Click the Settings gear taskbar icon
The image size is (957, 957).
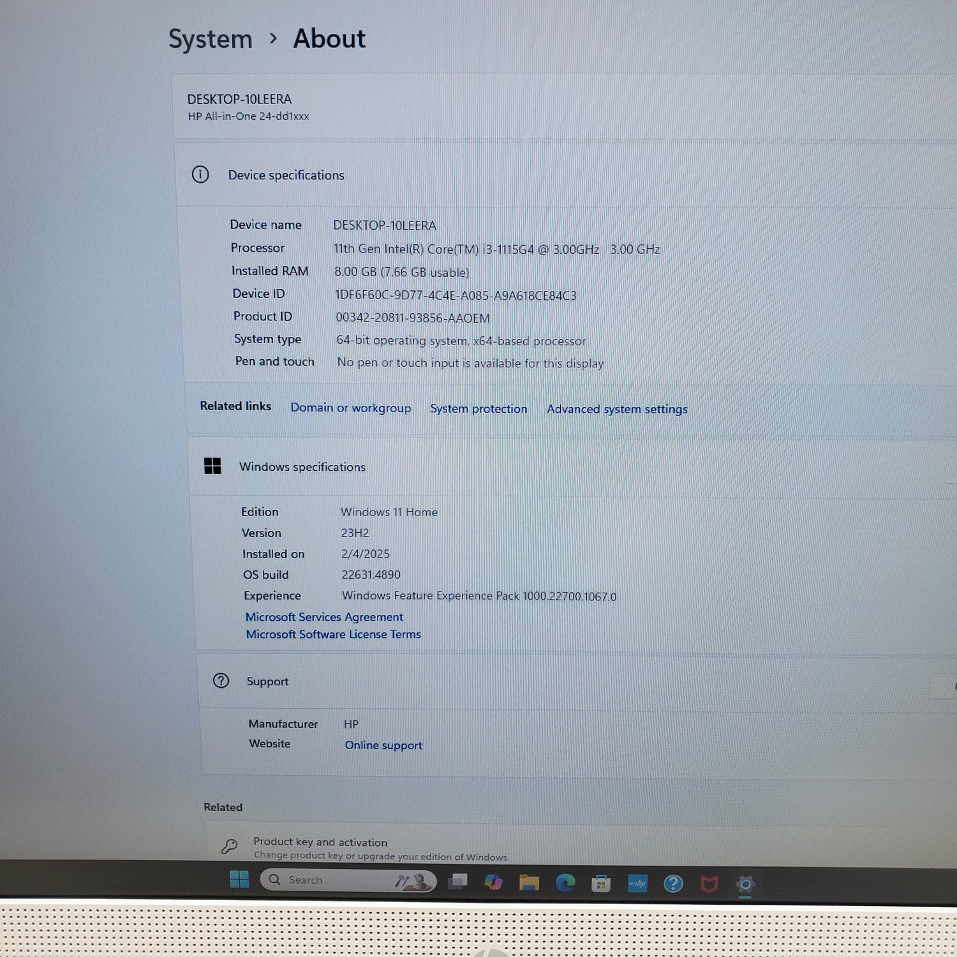pos(745,884)
